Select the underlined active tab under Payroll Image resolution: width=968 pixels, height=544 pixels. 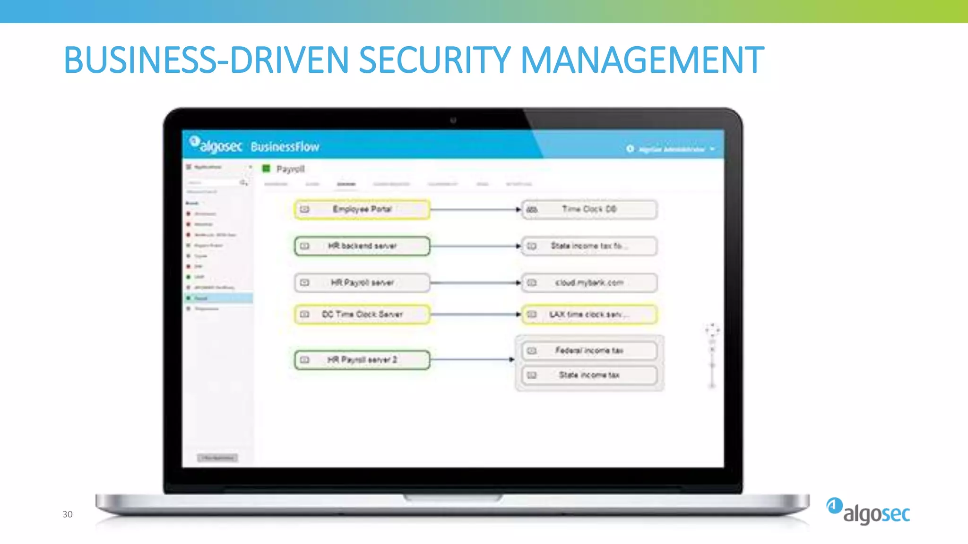[346, 184]
